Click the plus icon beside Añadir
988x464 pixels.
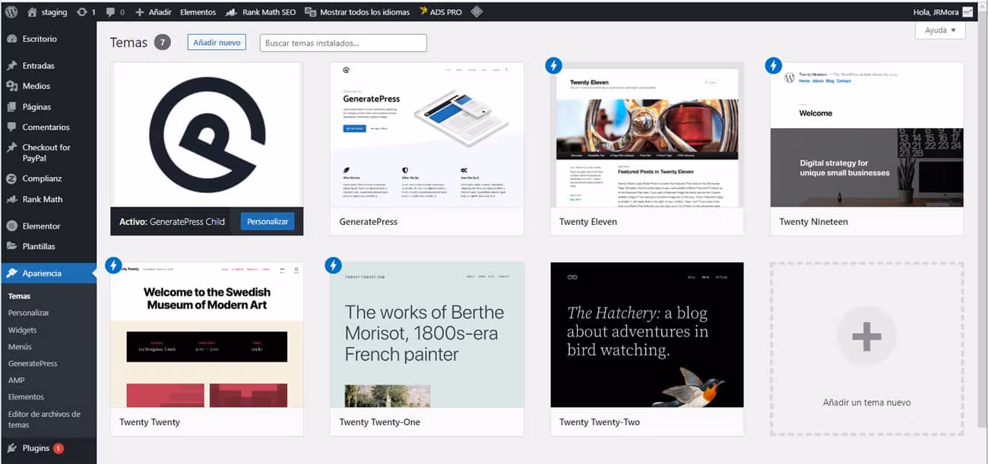[x=139, y=12]
